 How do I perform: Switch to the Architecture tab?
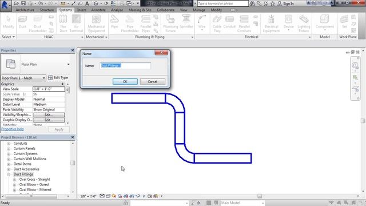pos(25,10)
